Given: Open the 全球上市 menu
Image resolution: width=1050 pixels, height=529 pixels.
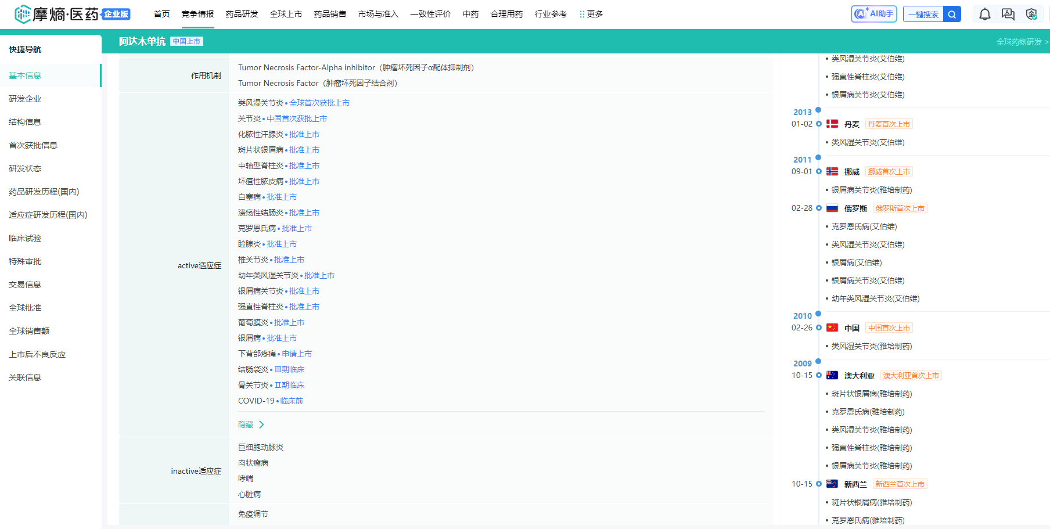Looking at the screenshot, I should point(286,14).
